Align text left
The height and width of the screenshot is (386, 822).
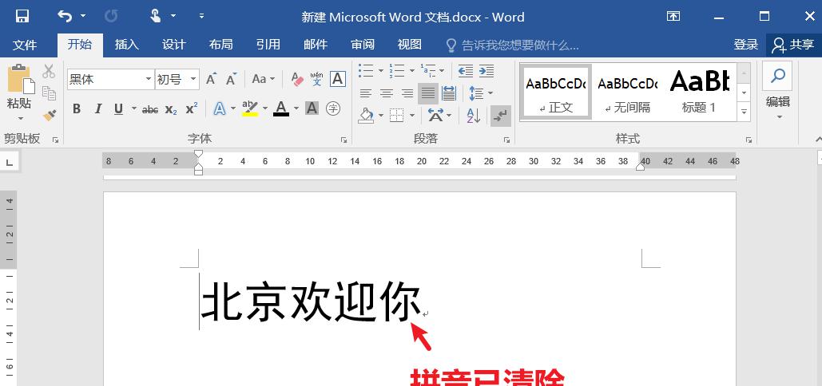(365, 93)
